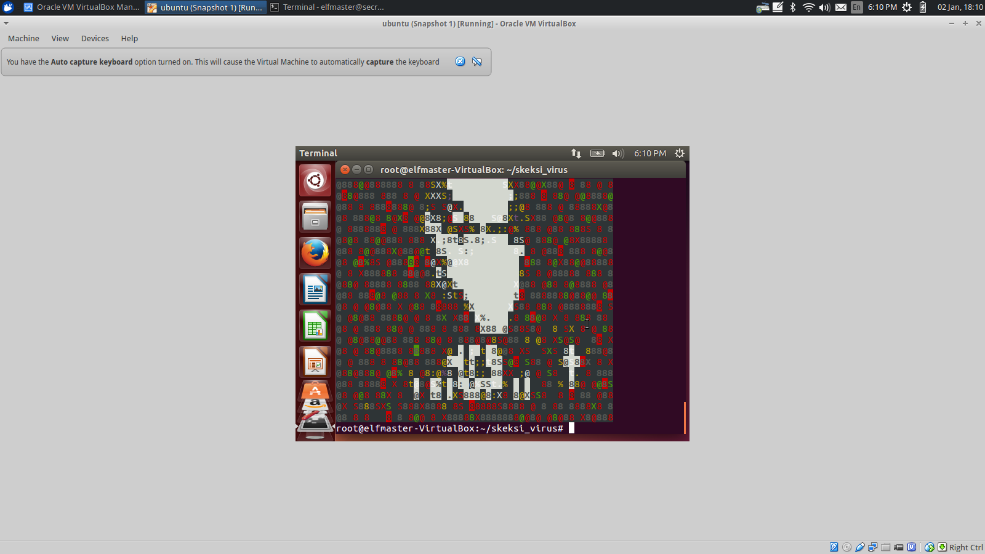Click the hard disk activity status icon
The height and width of the screenshot is (554, 985).
pos(834,547)
